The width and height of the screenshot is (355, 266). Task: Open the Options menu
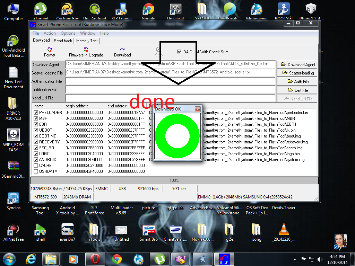pos(68,33)
